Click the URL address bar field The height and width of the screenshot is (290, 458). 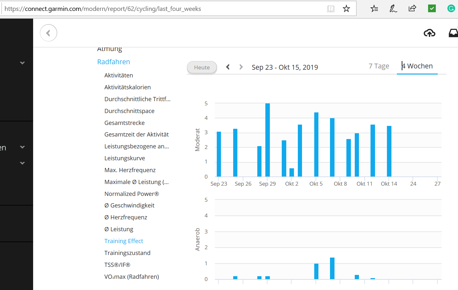pyautogui.click(x=161, y=9)
